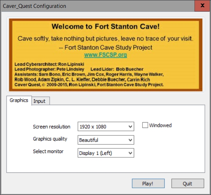211x195 pixels.
Task: Click the 'Screen resolution' label
Action: point(52,127)
